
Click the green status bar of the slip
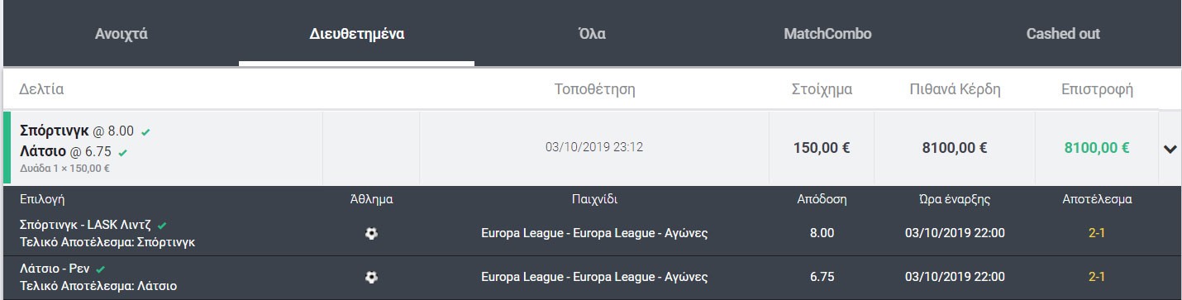[x=7, y=147]
